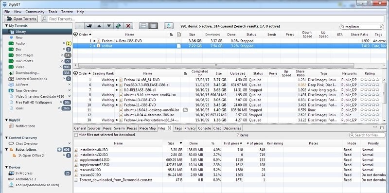The height and width of the screenshot is (193, 389).
Task: Open Chat Overview speech bubble icon
Action: (x=11, y=143)
